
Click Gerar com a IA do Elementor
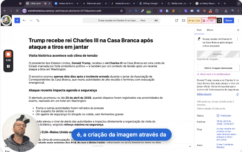click(214, 74)
